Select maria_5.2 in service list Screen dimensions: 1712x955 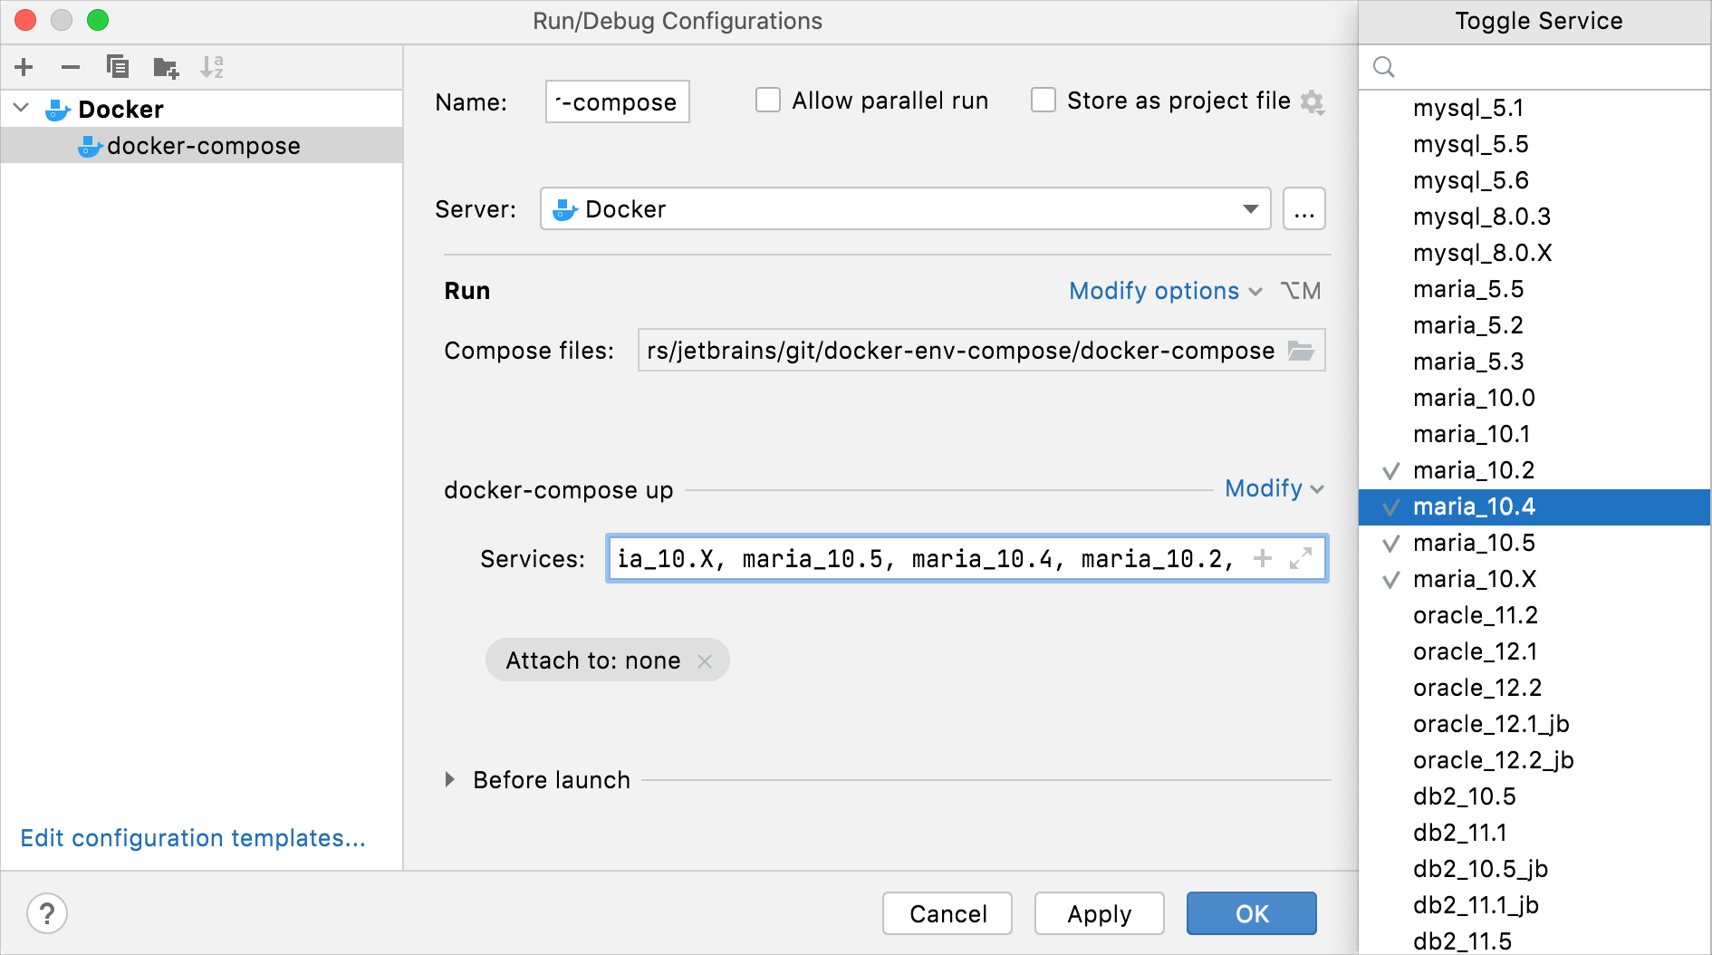coord(1534,325)
